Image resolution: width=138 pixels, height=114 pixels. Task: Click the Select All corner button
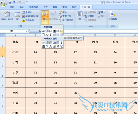point(3,35)
